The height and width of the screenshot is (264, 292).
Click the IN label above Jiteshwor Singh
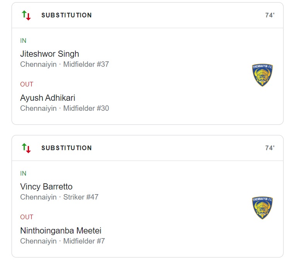[23, 41]
